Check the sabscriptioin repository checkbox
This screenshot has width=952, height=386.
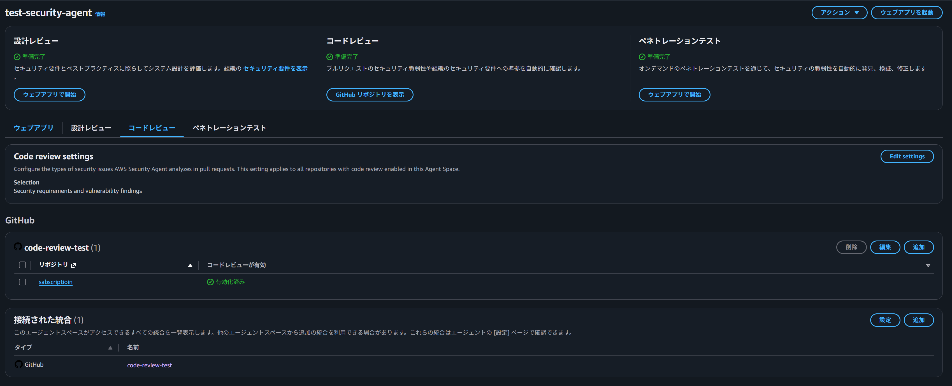pyautogui.click(x=22, y=282)
